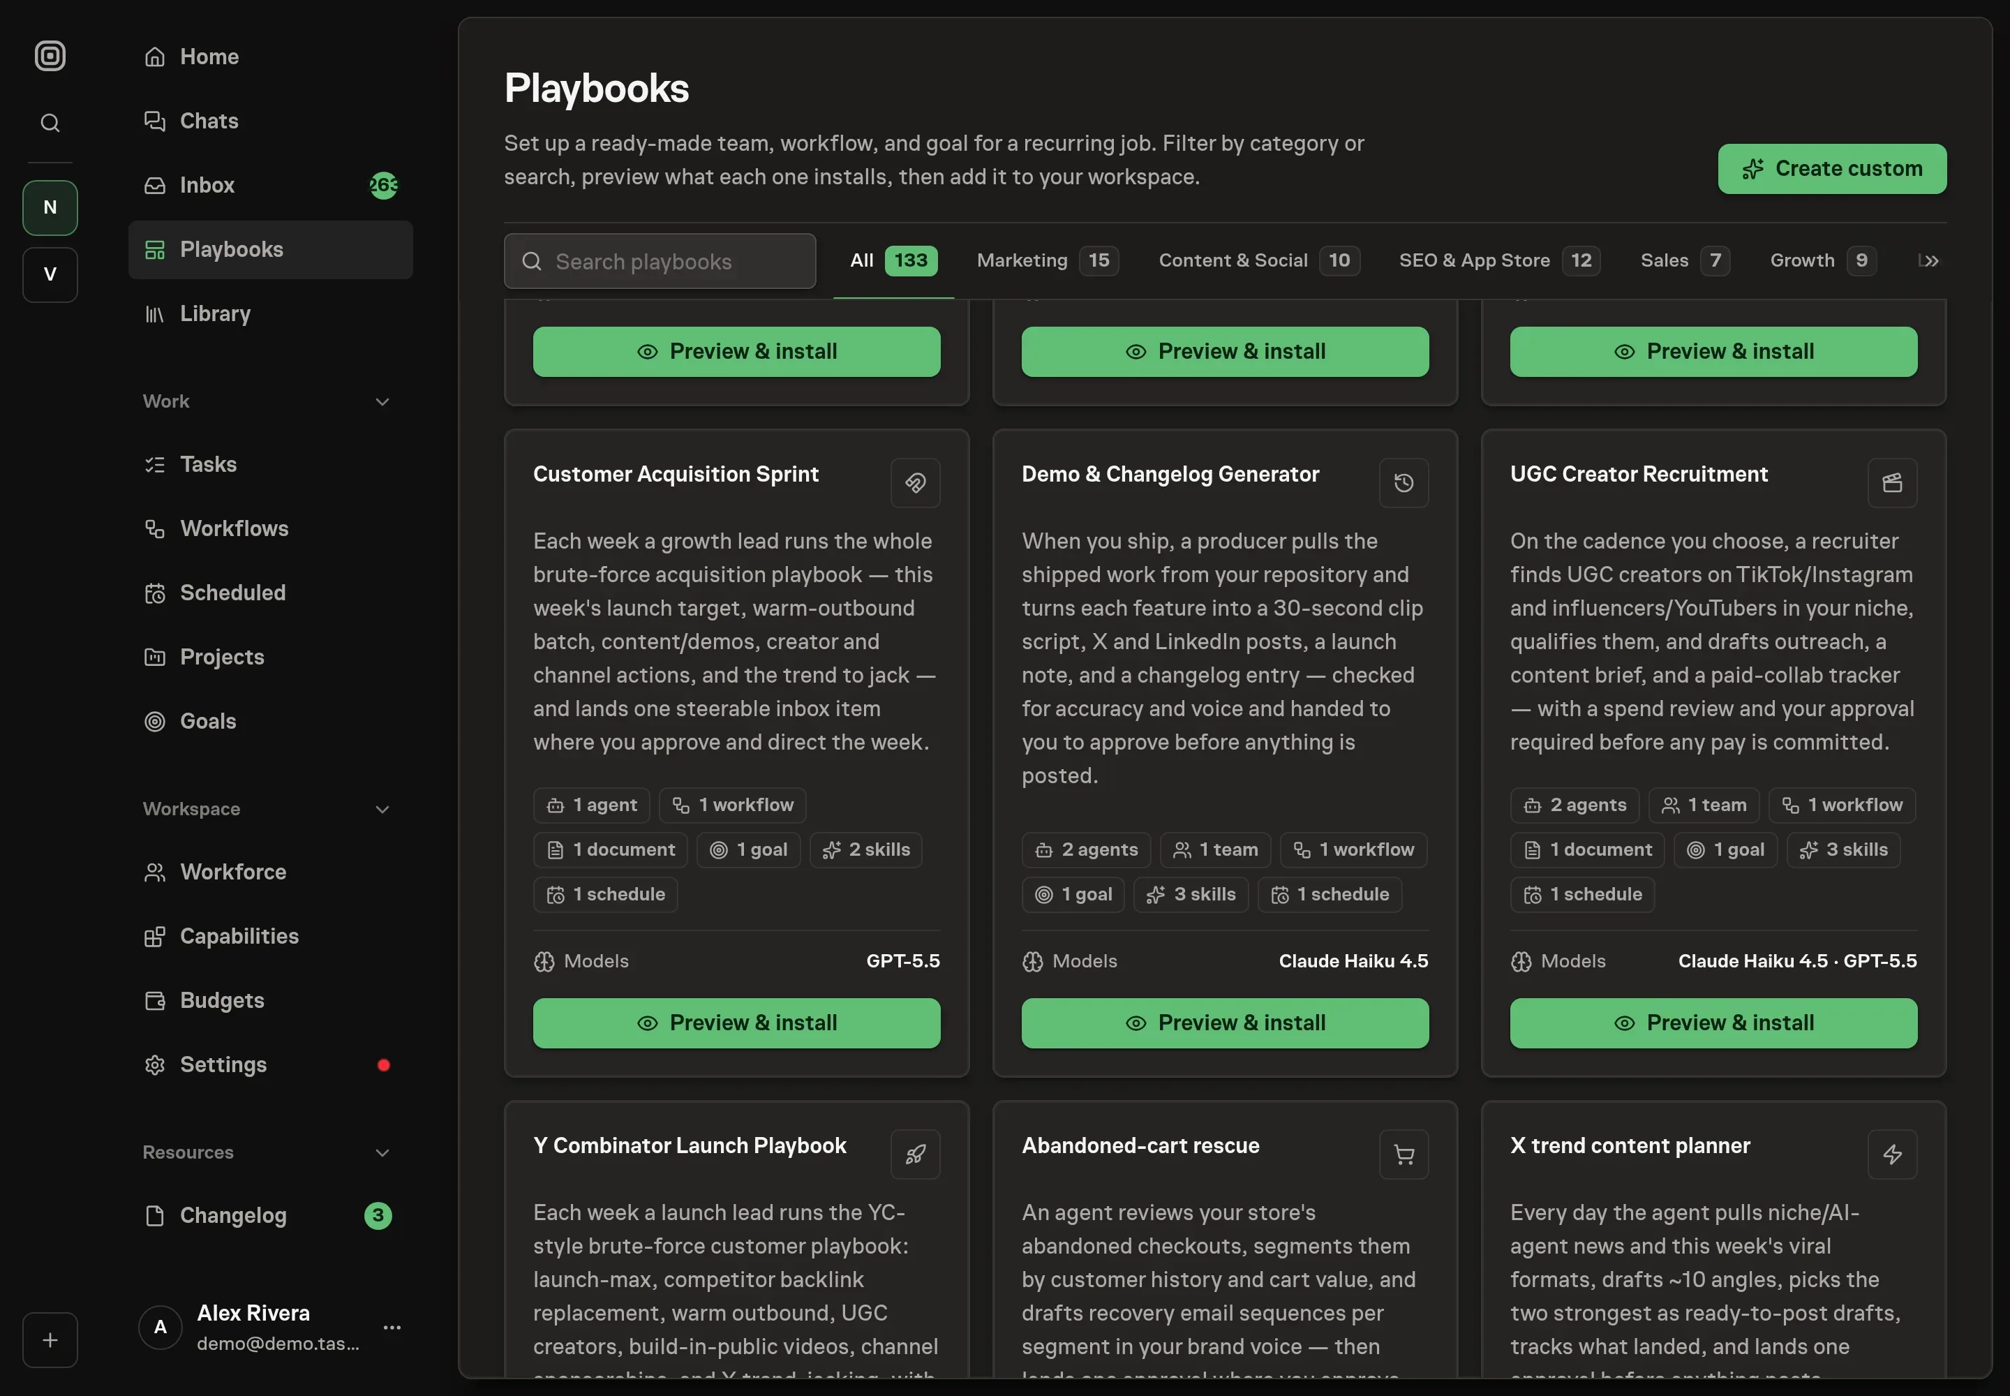This screenshot has width=2010, height=1396.
Task: Open the Inbox page
Action: (x=270, y=186)
